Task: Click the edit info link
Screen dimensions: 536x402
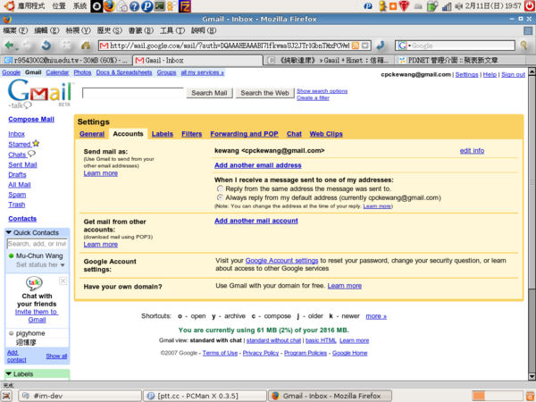Action: [472, 150]
